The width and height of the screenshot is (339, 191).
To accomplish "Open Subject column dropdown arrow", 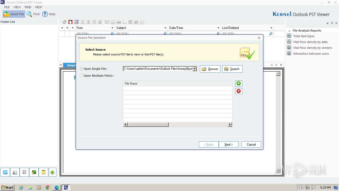I will (165, 28).
